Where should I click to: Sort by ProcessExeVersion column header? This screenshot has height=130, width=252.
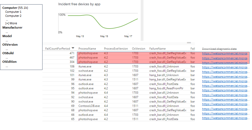(x=116, y=49)
